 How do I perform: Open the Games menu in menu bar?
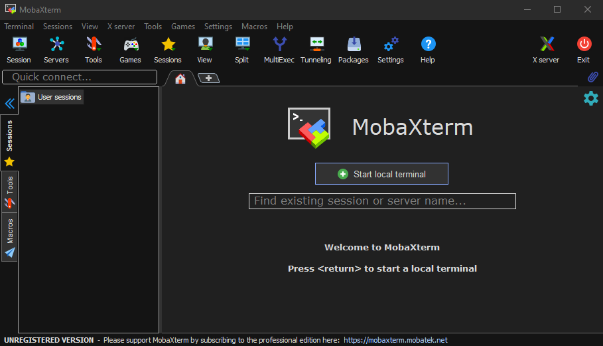tap(183, 27)
